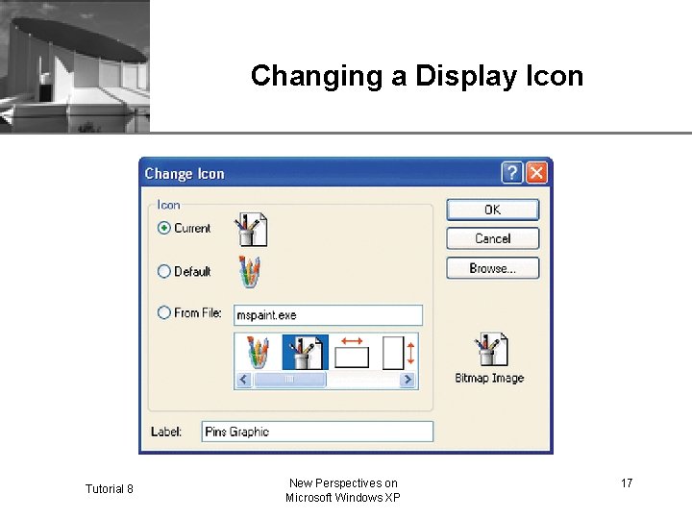Click the Change Icon title bar text
This screenshot has height=519, width=692.
(x=185, y=173)
